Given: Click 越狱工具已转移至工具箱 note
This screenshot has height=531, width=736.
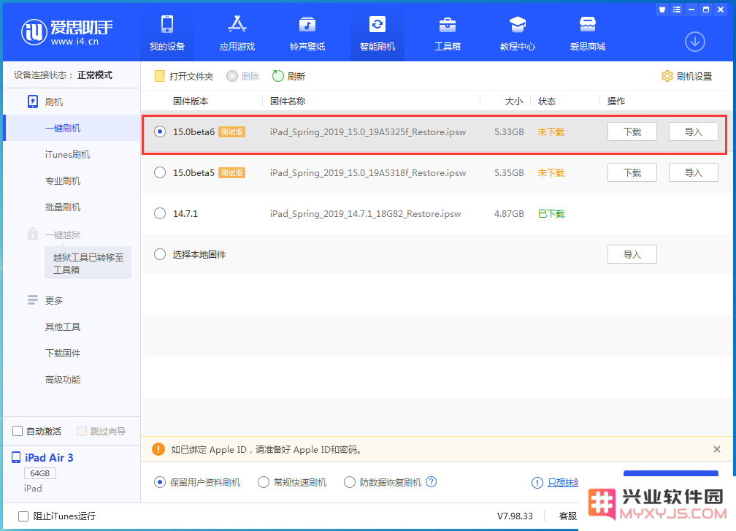Looking at the screenshot, I should pyautogui.click(x=88, y=263).
